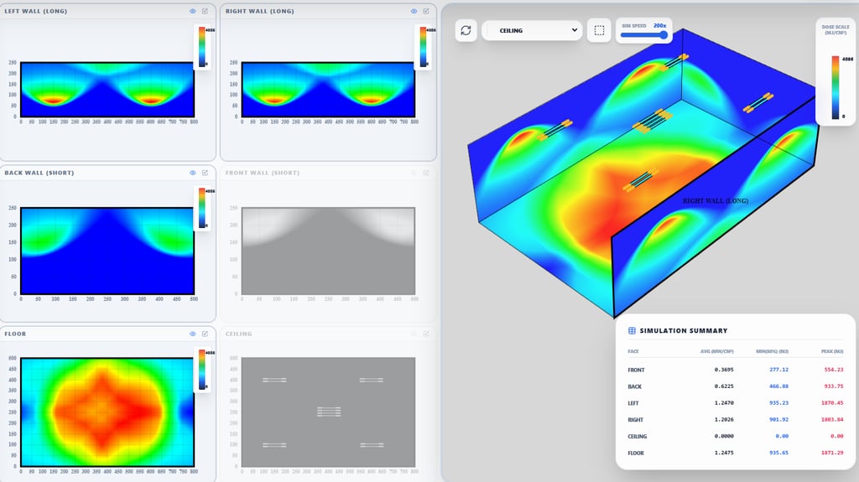Image resolution: width=859 pixels, height=482 pixels.
Task: Click the grid icon beside Simulation Summary
Action: 632,331
